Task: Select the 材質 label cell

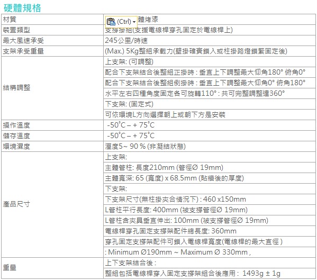Action: (52, 20)
